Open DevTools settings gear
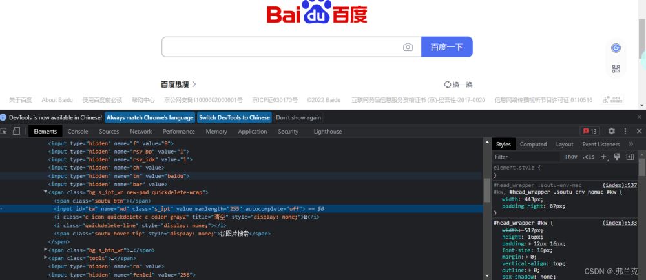Viewport: 646px width, 280px height. 611,131
